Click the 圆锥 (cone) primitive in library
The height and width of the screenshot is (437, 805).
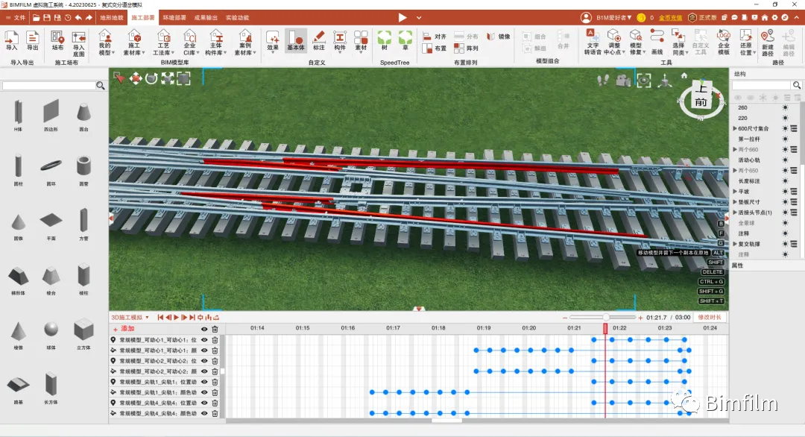pyautogui.click(x=18, y=222)
